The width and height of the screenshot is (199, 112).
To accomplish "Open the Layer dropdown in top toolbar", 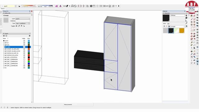I will coord(16,6).
